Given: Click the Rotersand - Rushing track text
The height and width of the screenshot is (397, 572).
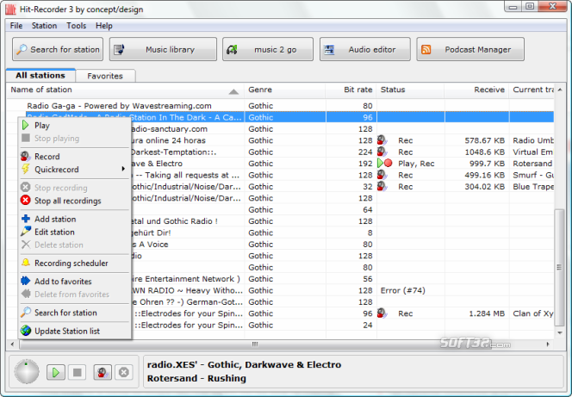Looking at the screenshot, I should click(196, 378).
